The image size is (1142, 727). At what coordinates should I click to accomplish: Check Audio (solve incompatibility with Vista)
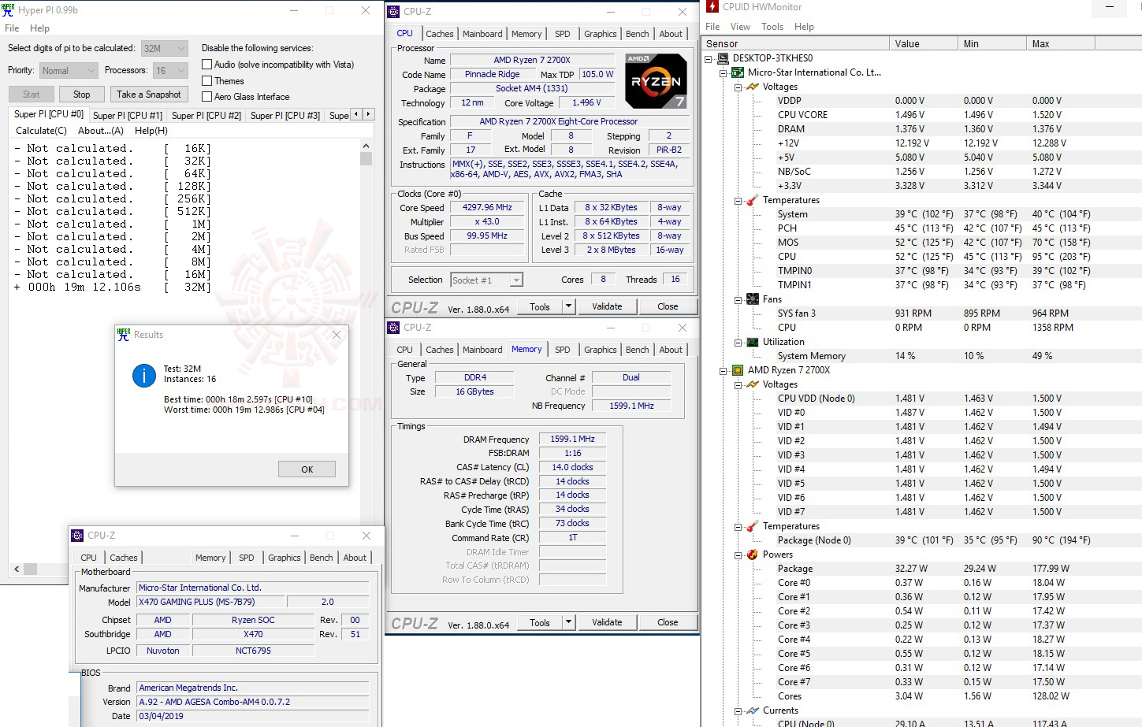pos(206,64)
